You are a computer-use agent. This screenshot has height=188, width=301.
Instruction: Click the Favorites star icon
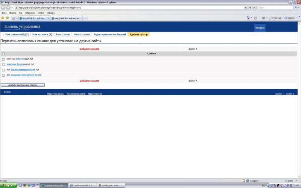tap(3, 18)
